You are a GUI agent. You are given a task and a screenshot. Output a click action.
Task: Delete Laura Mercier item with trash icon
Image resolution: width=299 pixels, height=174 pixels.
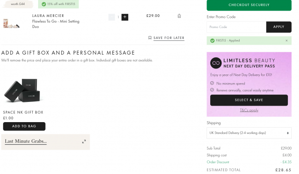click(179, 16)
